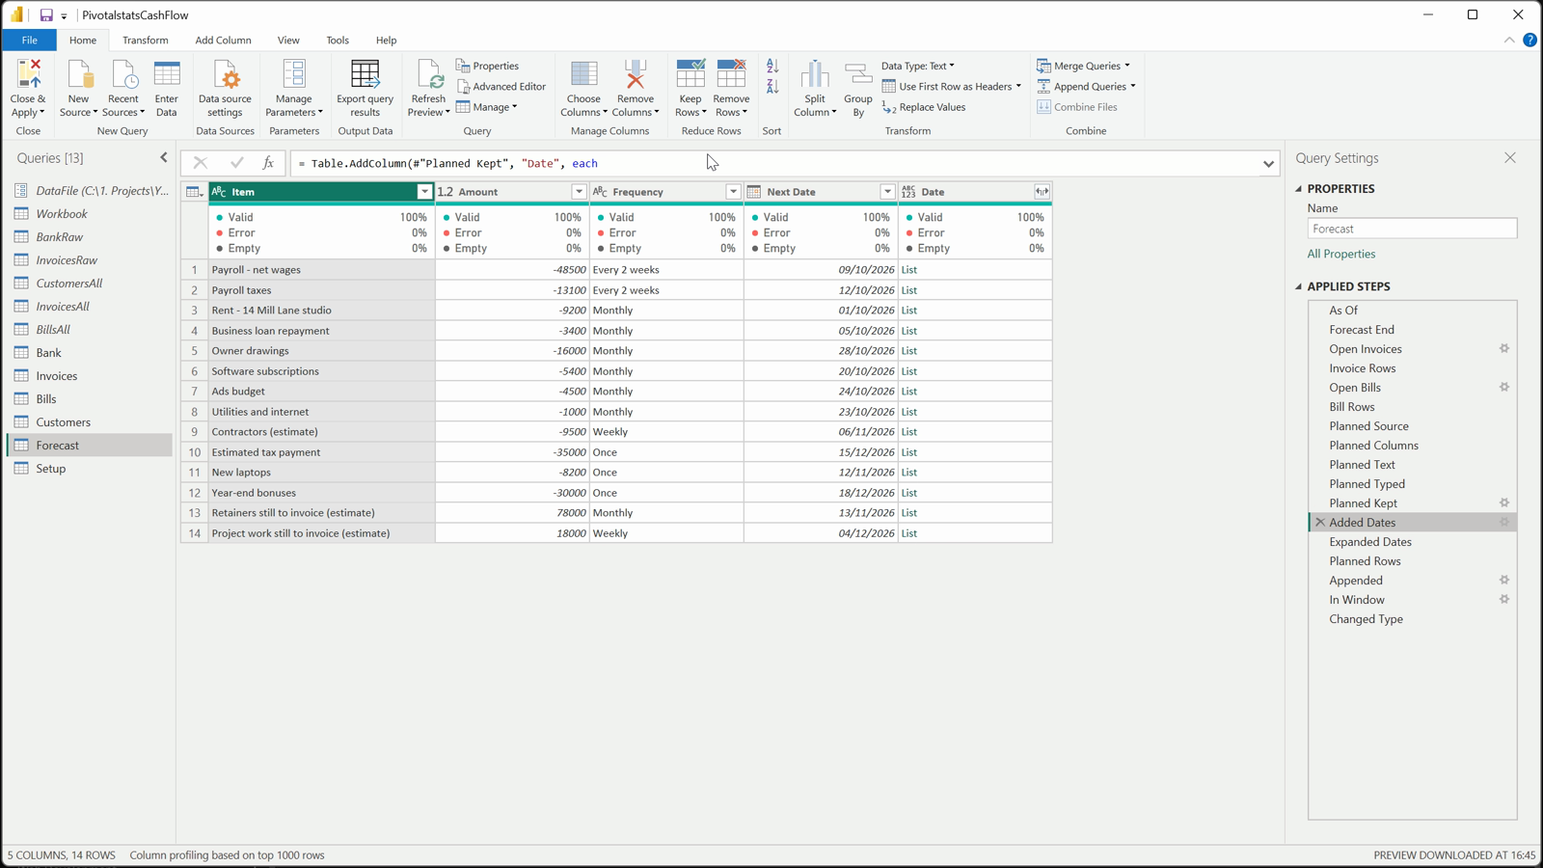Click the All Properties link
This screenshot has width=1543, height=868.
pyautogui.click(x=1341, y=254)
